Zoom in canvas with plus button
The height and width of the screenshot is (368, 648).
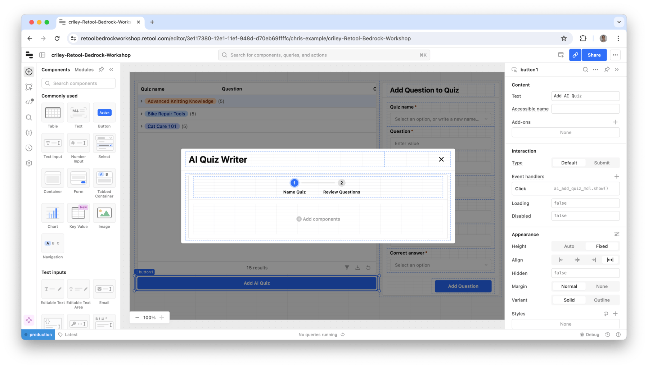(x=162, y=317)
